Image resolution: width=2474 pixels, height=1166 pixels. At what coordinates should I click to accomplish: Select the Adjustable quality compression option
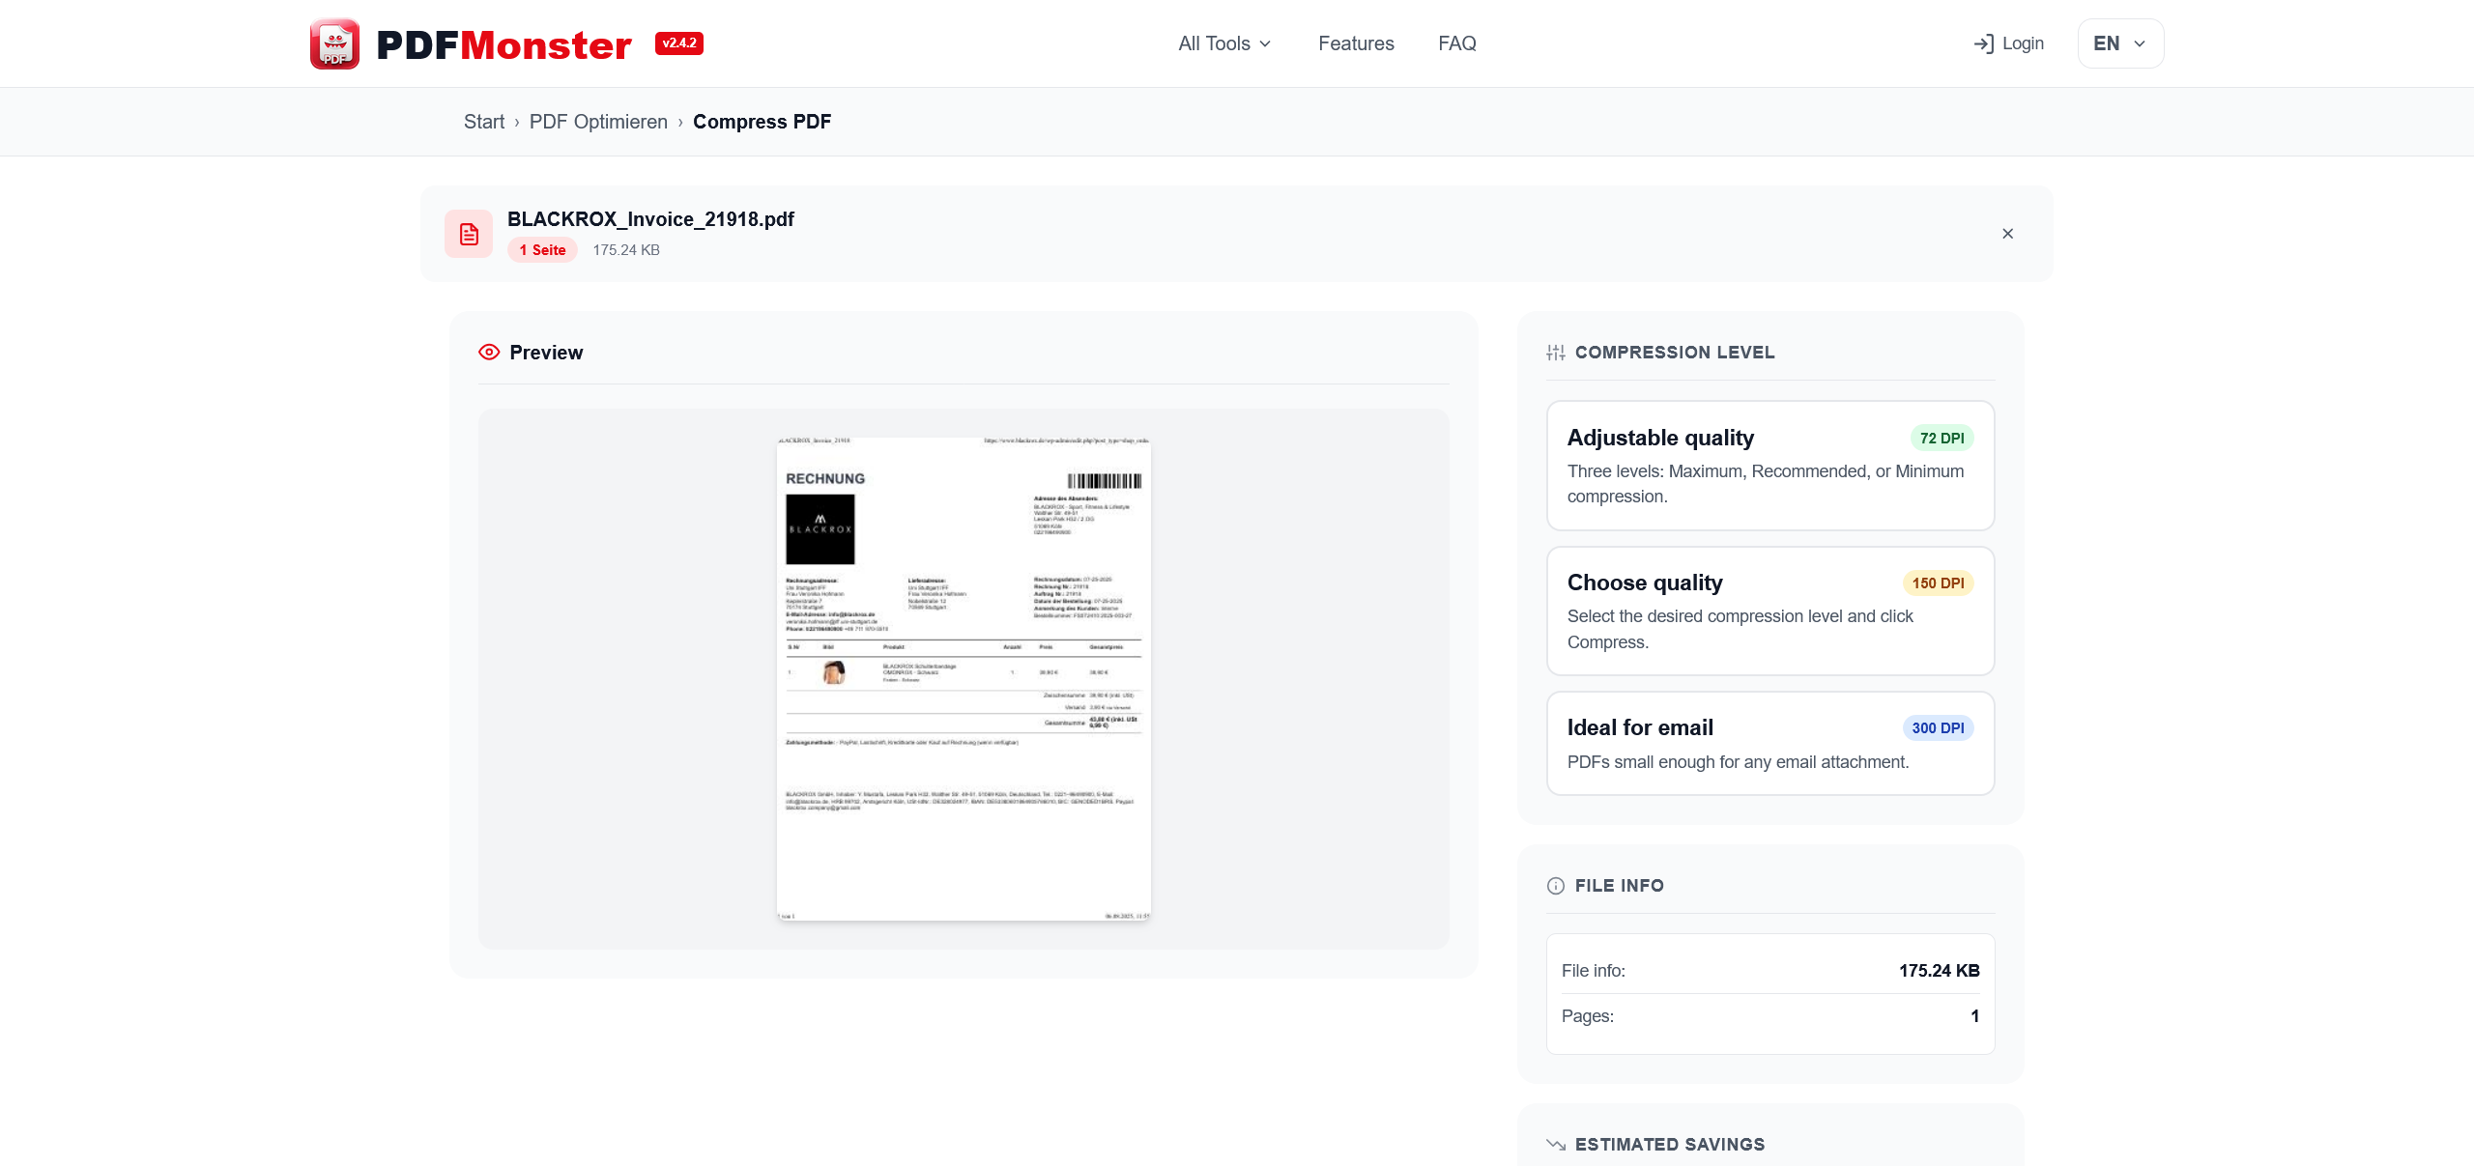point(1769,466)
